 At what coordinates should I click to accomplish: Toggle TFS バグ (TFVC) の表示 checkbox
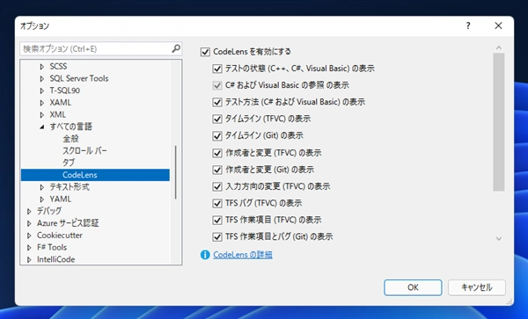click(217, 203)
